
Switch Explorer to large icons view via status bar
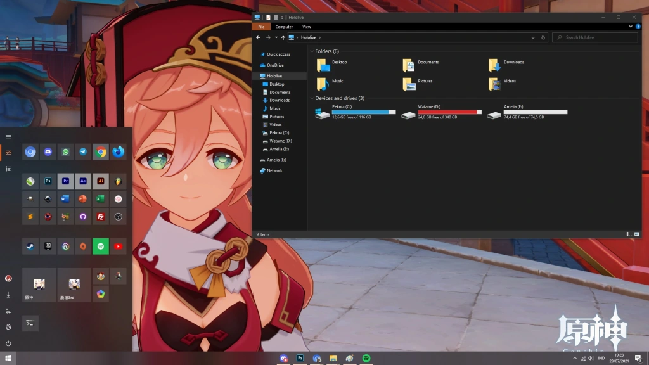pos(636,234)
